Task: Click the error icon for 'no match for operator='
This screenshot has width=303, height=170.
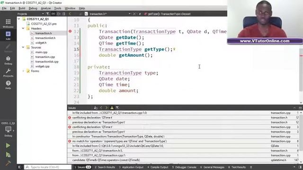Action: coord(70,141)
